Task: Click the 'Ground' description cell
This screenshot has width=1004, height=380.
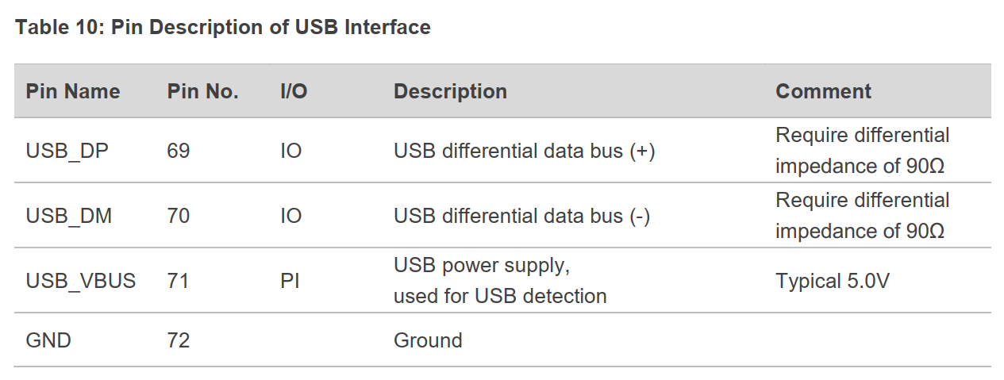Action: (x=428, y=340)
